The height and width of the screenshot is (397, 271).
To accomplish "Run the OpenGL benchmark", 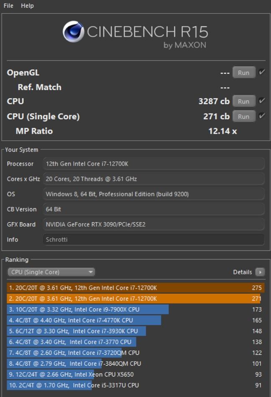I will pos(243,72).
